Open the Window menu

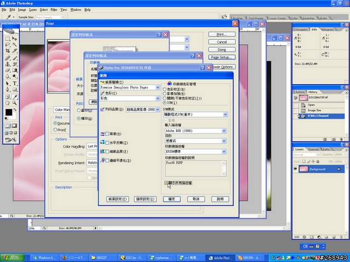[x=75, y=10]
